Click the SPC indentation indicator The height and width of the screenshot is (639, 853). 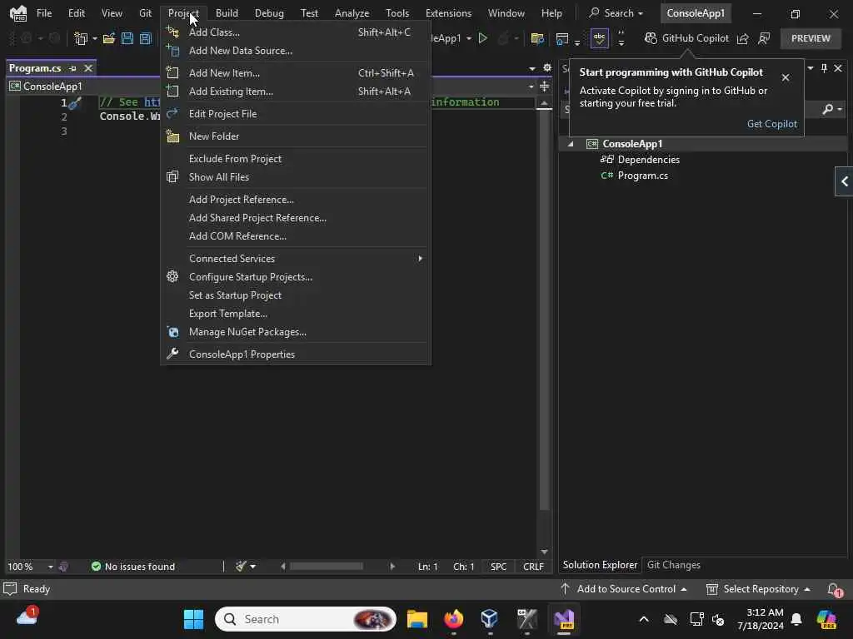pyautogui.click(x=498, y=567)
